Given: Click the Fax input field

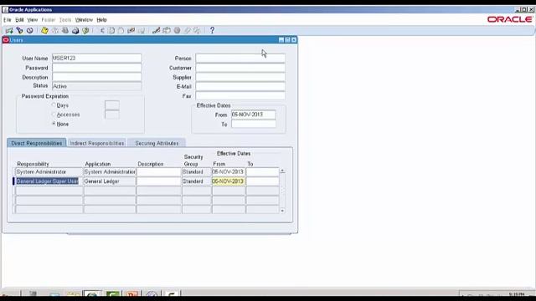Looking at the screenshot, I should (240, 96).
